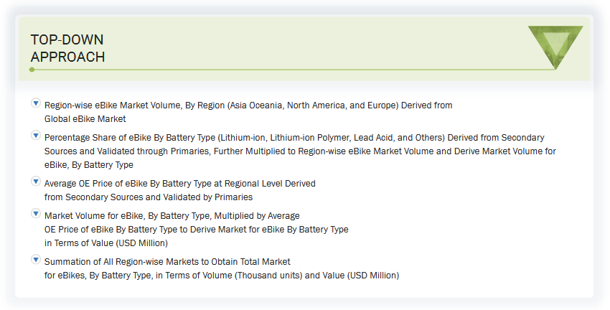Click the thin green line under the title
The height and width of the screenshot is (310, 610).
tap(287, 70)
